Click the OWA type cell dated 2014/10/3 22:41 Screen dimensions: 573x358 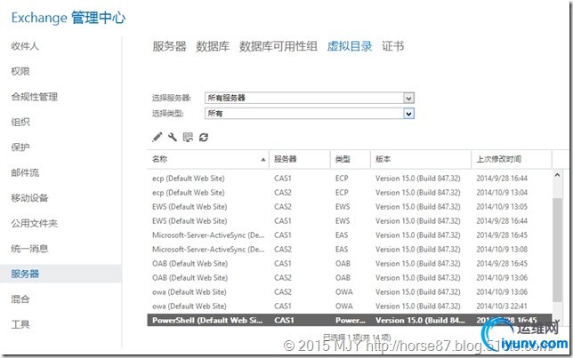click(x=343, y=306)
